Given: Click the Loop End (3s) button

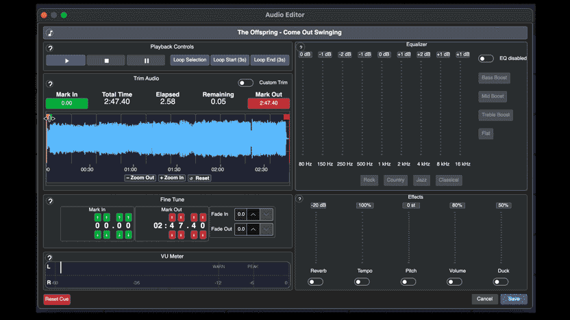Looking at the screenshot, I should coord(270,60).
